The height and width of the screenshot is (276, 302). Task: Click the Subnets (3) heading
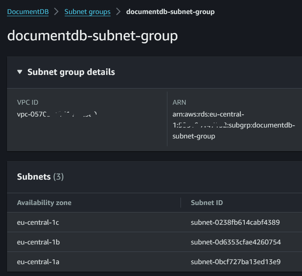click(40, 177)
